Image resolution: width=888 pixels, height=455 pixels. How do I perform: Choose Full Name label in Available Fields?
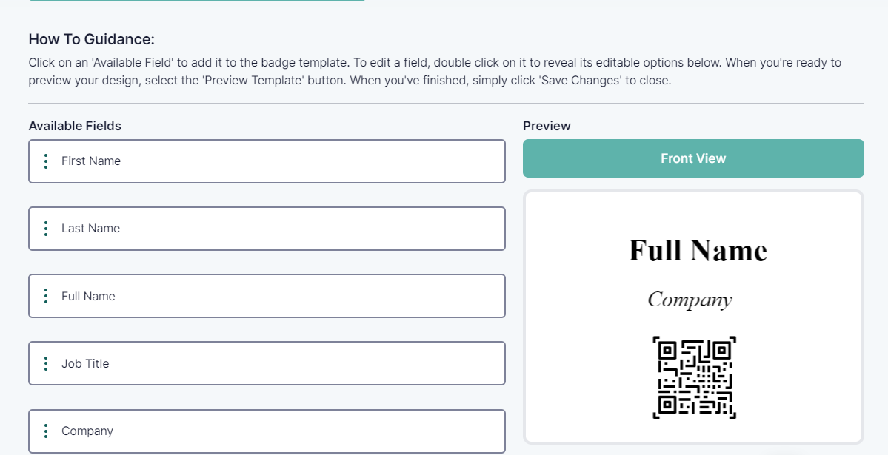(88, 296)
